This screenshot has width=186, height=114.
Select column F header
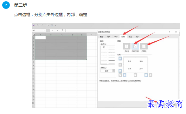coord(91,35)
